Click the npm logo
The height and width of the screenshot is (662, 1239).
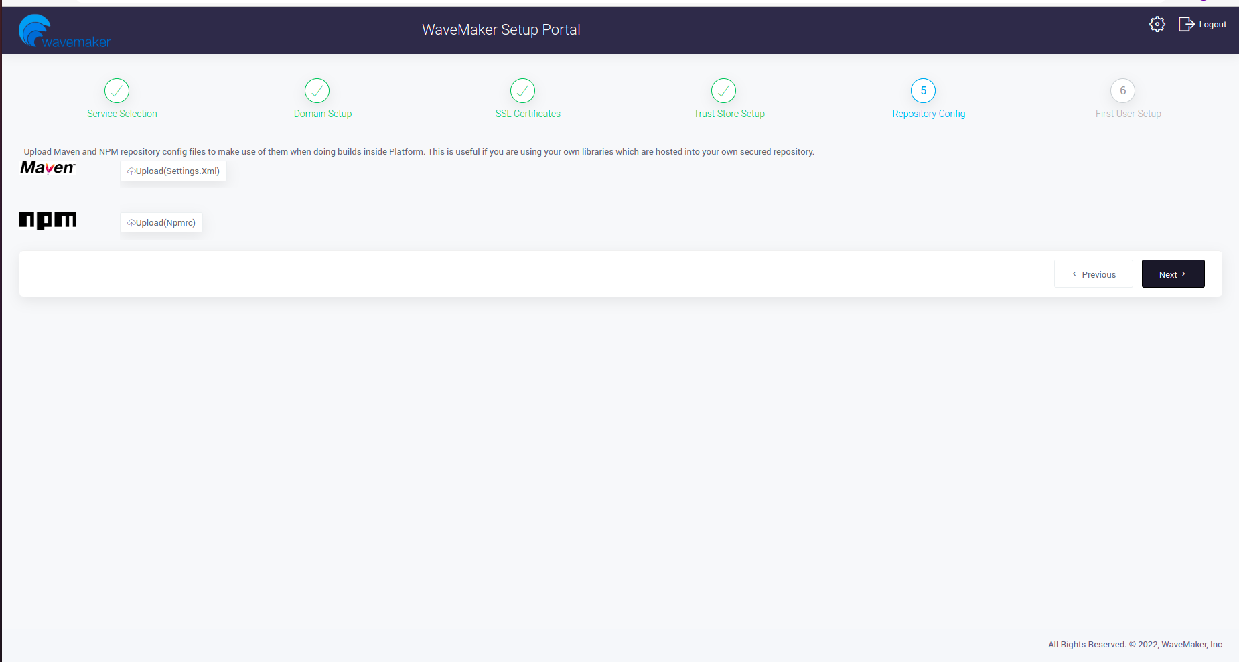[x=48, y=220]
